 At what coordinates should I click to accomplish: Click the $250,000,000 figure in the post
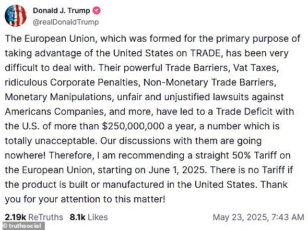point(133,126)
